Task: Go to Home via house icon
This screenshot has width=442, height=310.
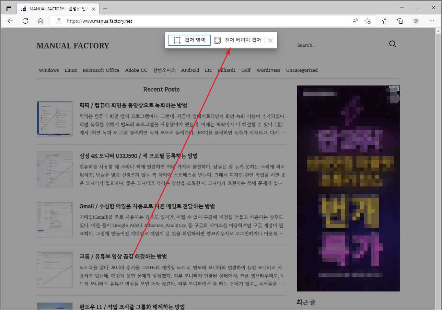Action: (x=40, y=21)
